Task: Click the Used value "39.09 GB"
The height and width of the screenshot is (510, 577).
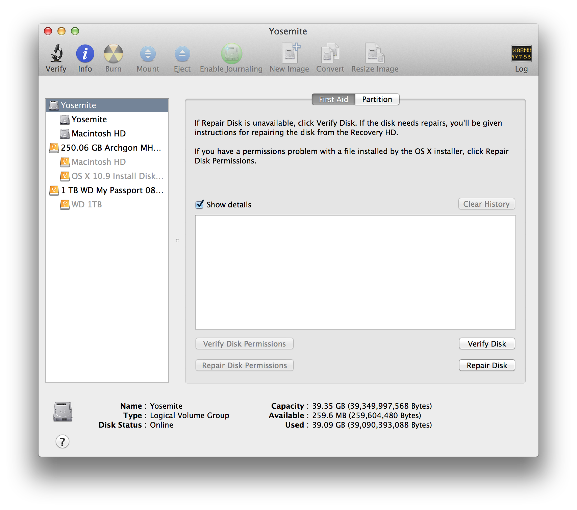Action: point(329,425)
